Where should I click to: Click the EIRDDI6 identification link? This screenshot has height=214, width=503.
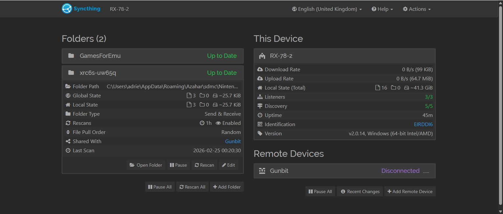(x=423, y=124)
